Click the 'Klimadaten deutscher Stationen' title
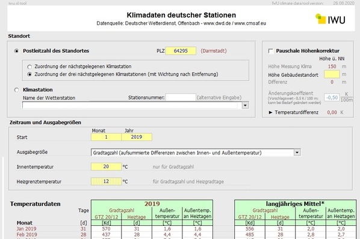This screenshot has height=239, width=360. pos(181,15)
